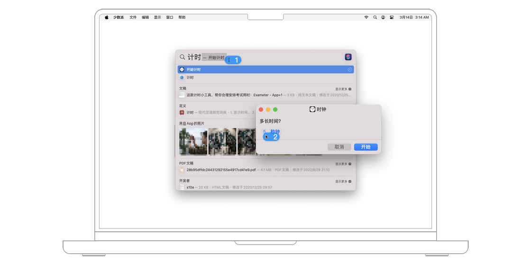Open the 编辑 menu
Viewport: 531px width, 265px height.
(x=145, y=17)
